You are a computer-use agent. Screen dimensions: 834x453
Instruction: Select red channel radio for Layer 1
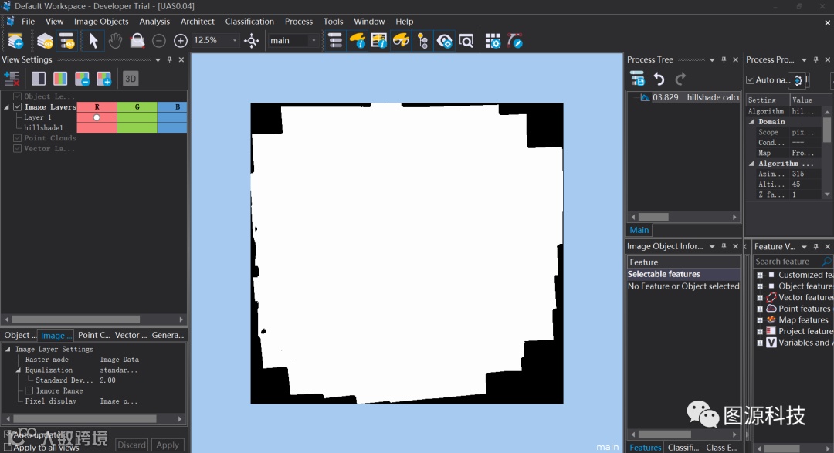(x=97, y=117)
